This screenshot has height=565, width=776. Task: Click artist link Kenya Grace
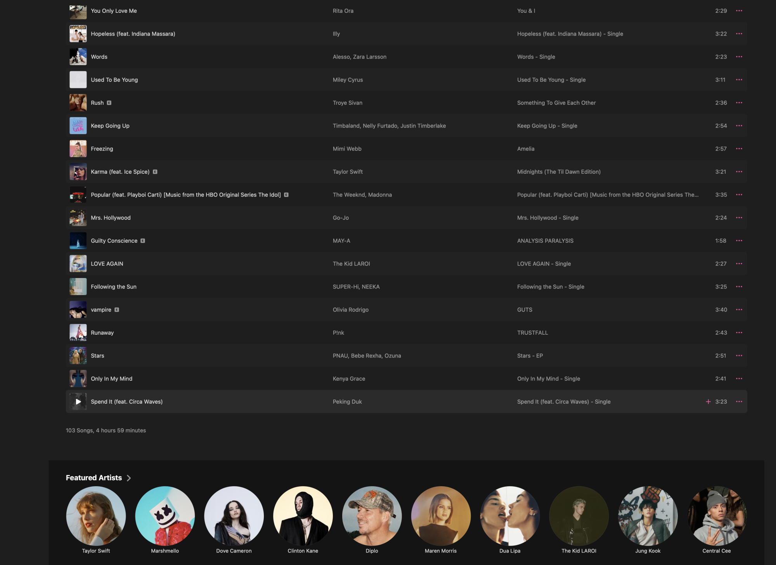coord(349,379)
